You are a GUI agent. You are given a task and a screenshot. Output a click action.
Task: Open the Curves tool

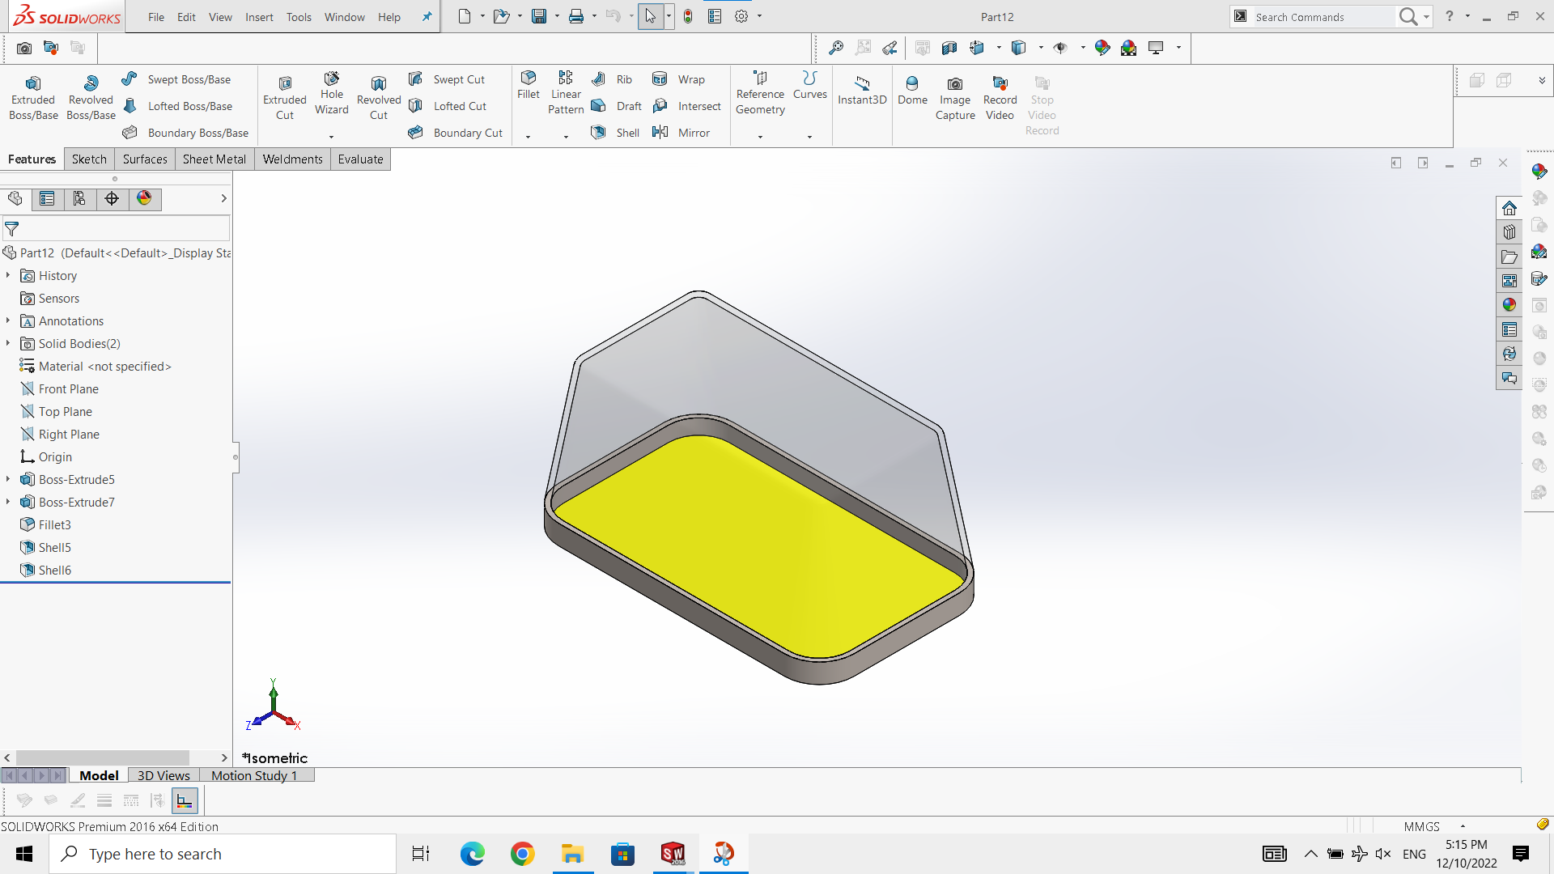[x=810, y=86]
